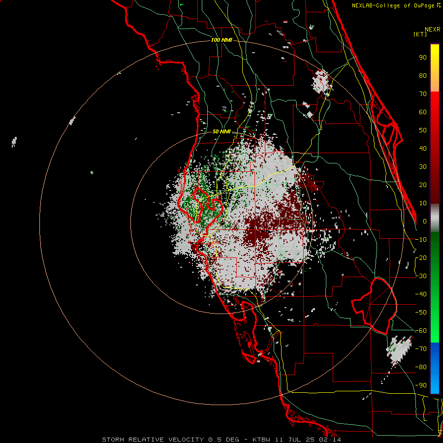Select the positive 70 knot scale label
This screenshot has width=443, height=443.
coord(423,94)
